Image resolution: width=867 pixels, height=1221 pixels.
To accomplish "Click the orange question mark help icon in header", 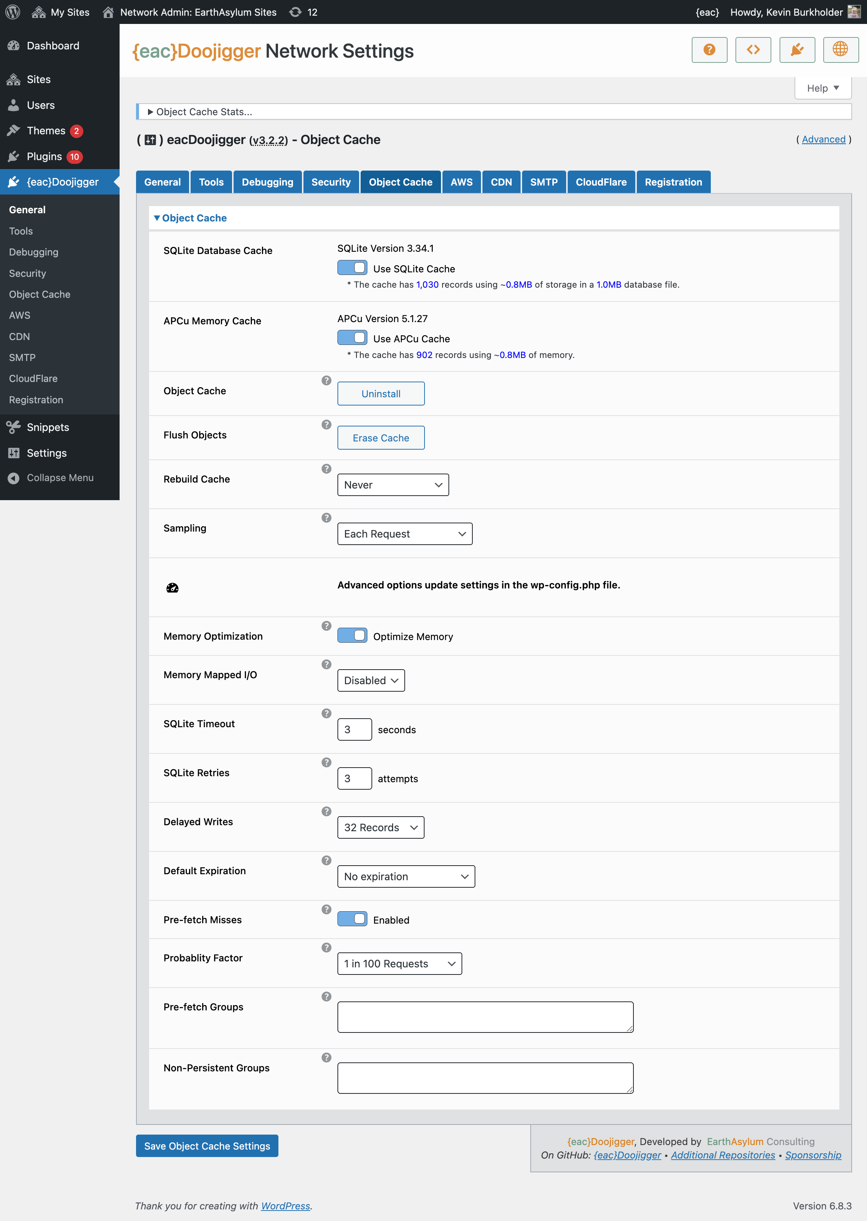I will (709, 50).
